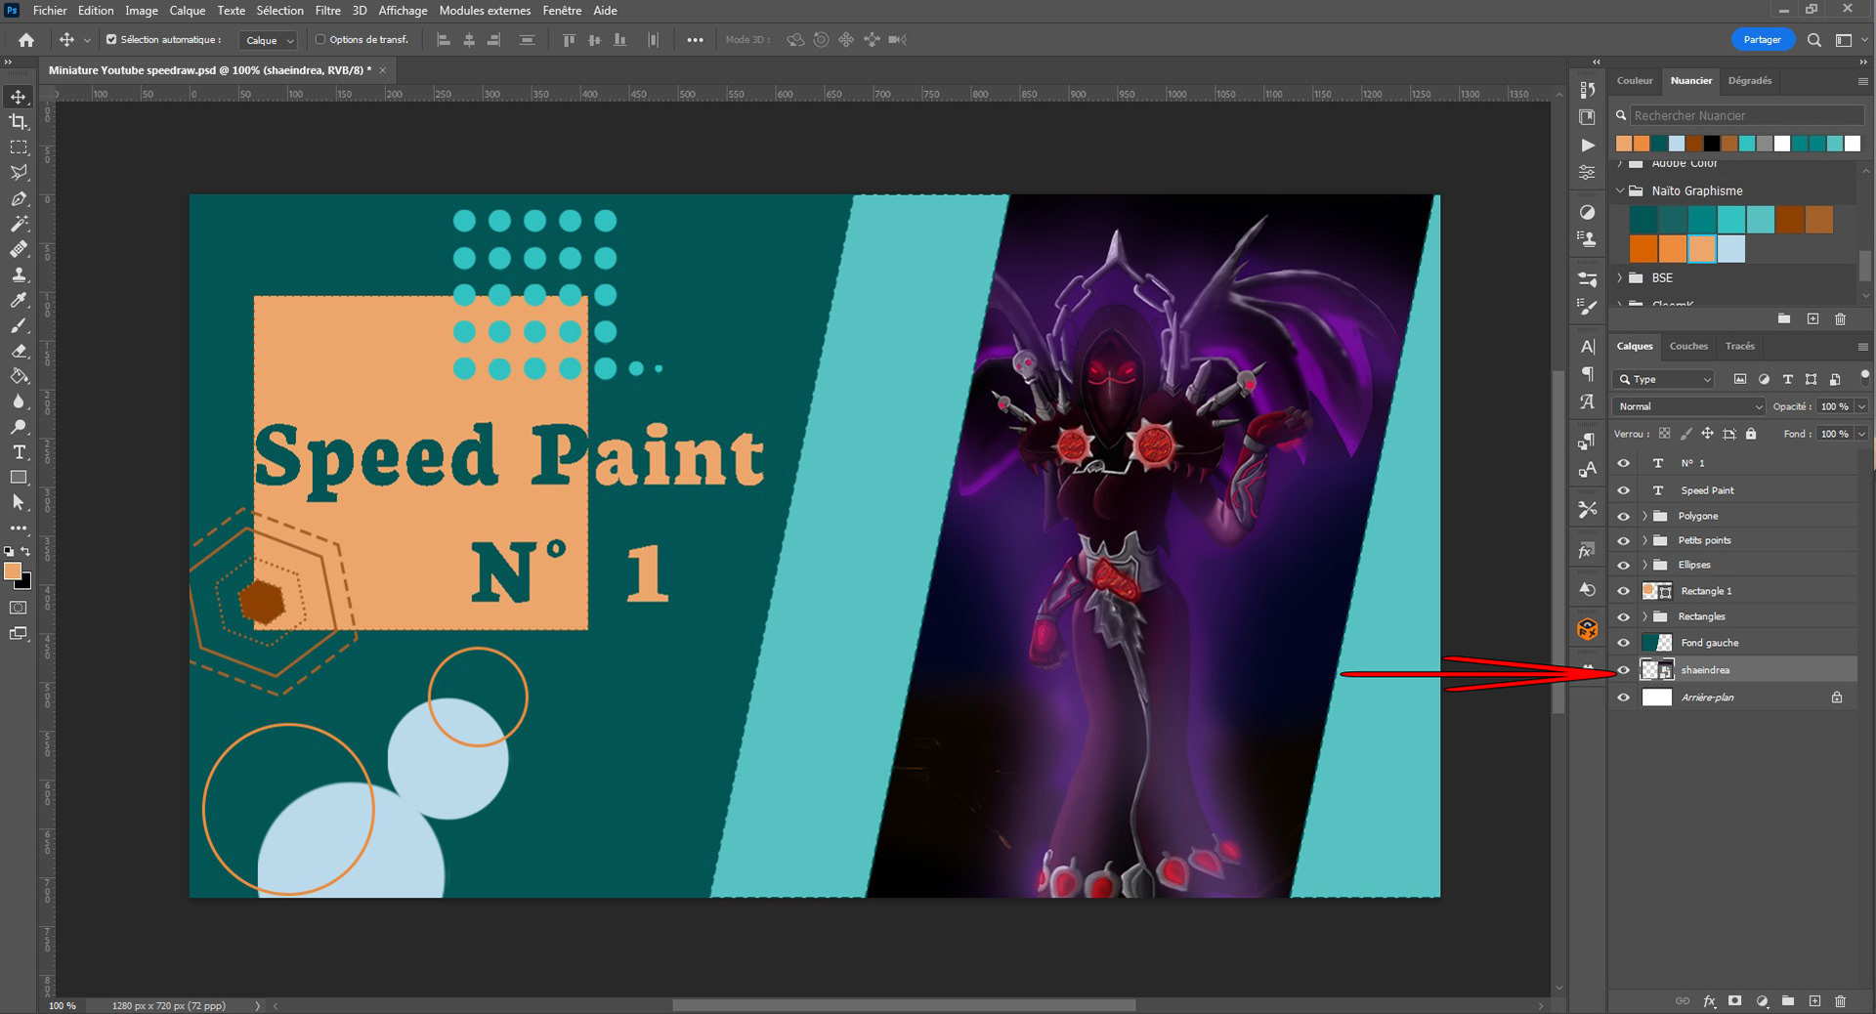
Task: Hide the Polygone group
Action: pos(1624,516)
